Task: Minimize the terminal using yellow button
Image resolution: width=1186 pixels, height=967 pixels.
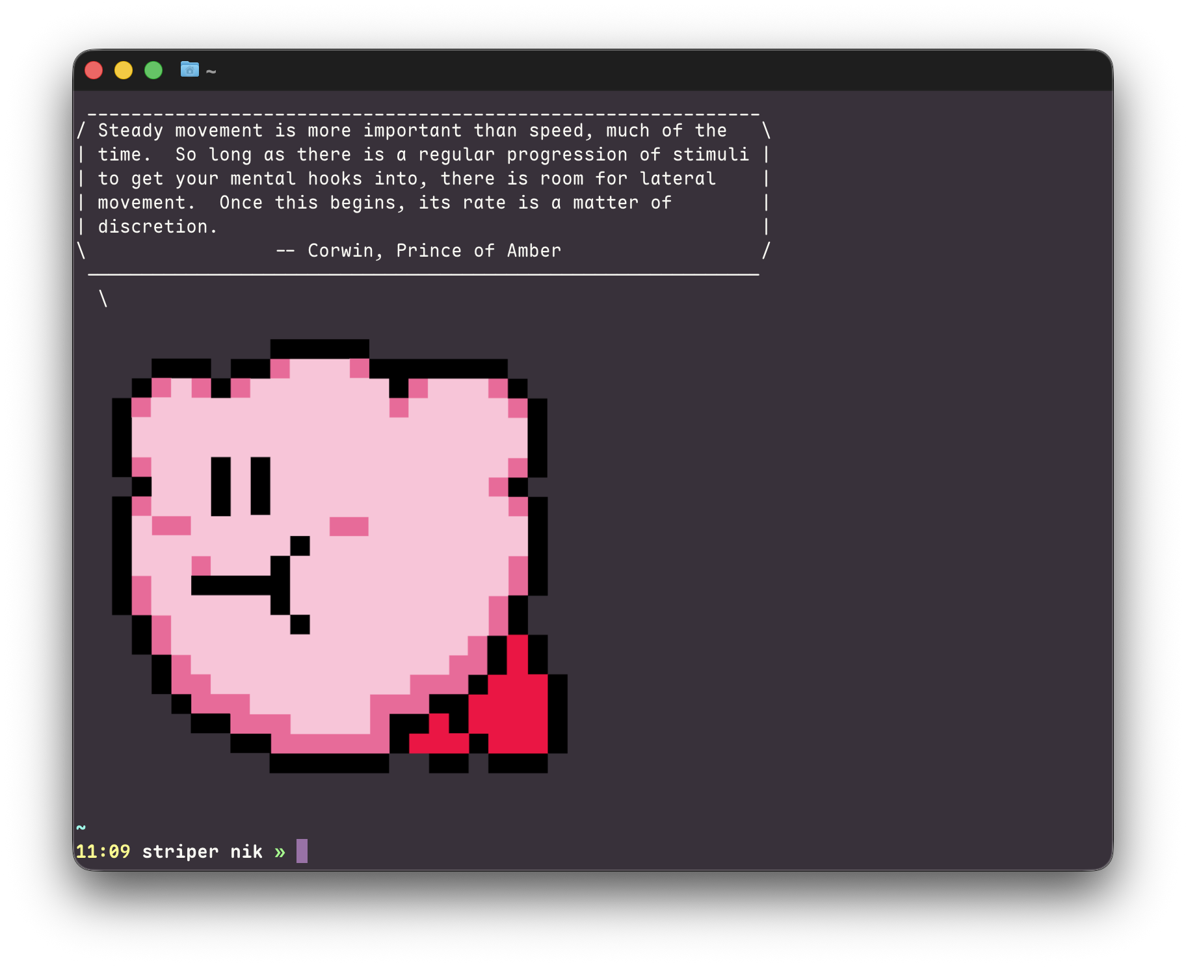Action: point(124,70)
